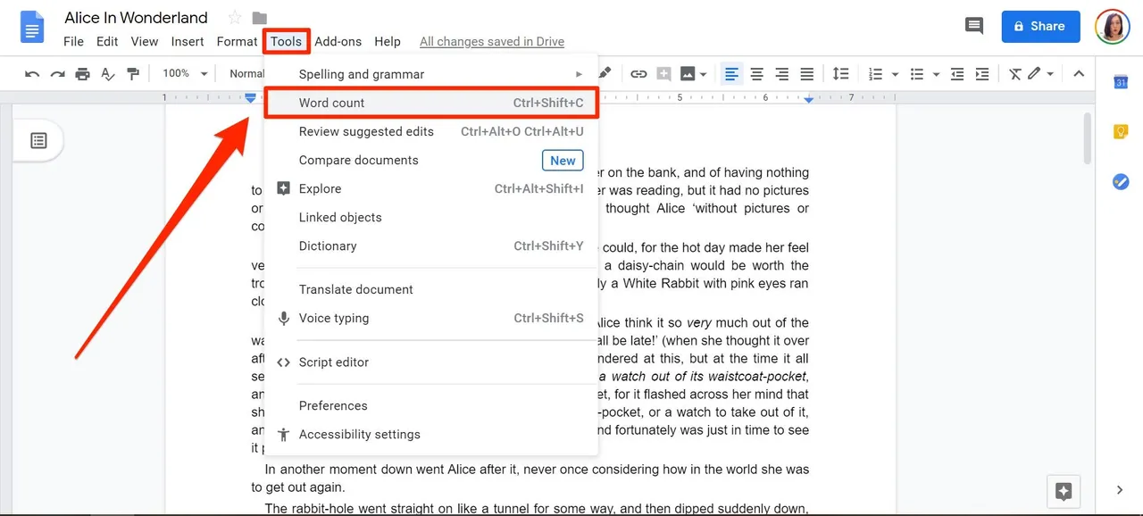Set right text alignment
This screenshot has width=1143, height=516.
pos(781,74)
